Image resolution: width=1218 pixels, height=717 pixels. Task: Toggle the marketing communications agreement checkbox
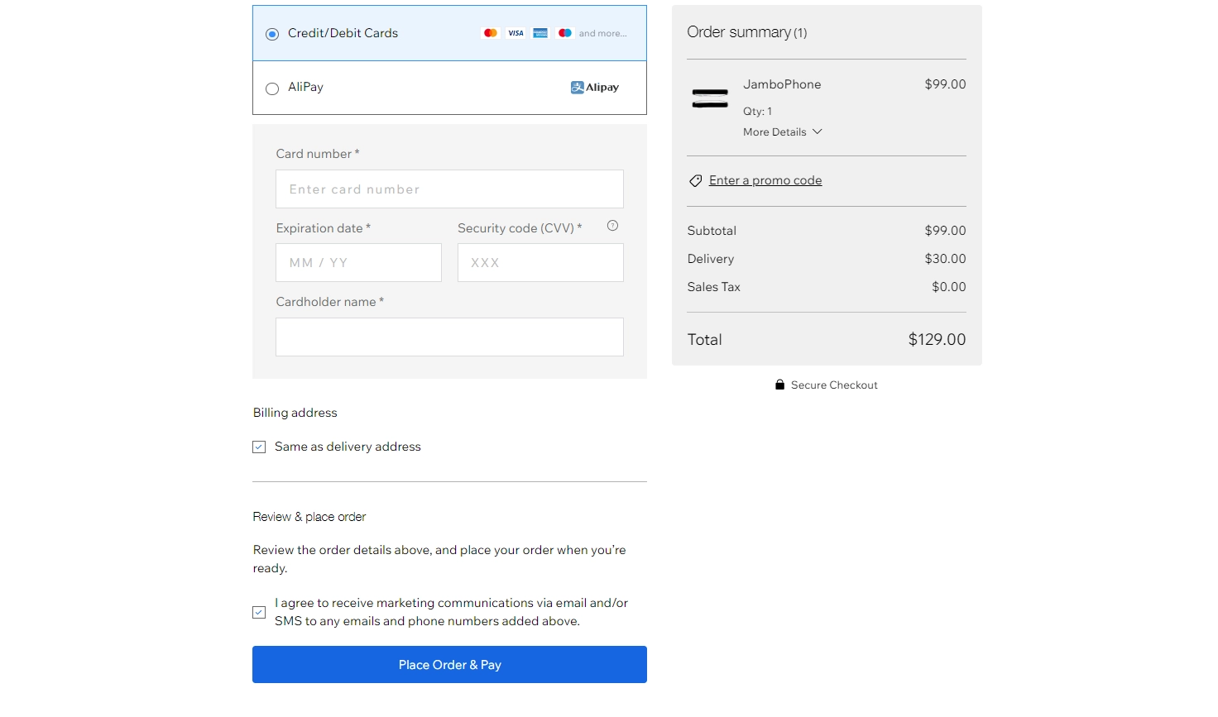click(259, 612)
